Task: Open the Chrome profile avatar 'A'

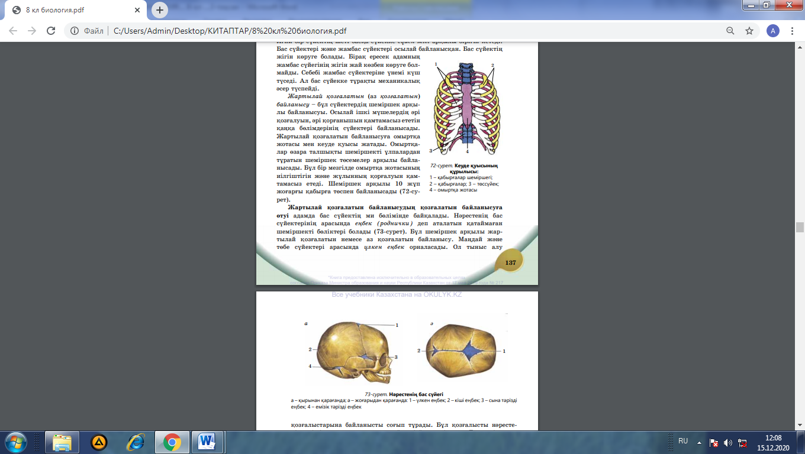Action: tap(772, 31)
